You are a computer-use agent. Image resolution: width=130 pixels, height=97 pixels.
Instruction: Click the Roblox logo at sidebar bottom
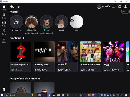4,89
